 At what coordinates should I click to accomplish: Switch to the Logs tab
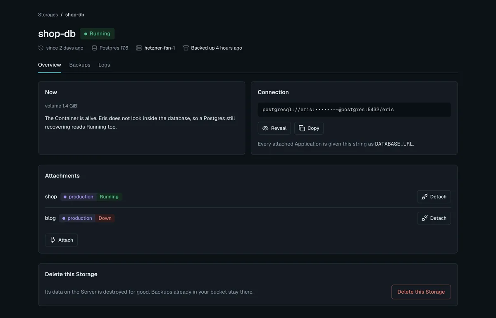[x=104, y=65]
